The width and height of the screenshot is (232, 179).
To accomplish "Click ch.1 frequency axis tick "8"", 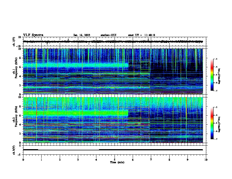I will click(x=20, y=58).
